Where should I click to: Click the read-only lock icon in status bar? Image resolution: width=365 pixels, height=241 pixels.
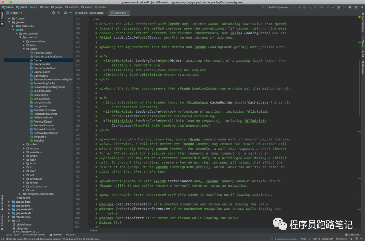point(351,239)
